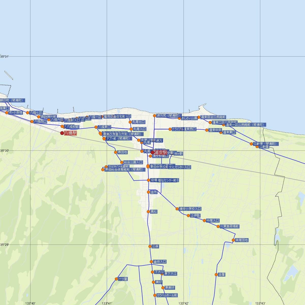Click the トライアル逢東西口 label
305x305 pixels.
click(x=184, y=129)
